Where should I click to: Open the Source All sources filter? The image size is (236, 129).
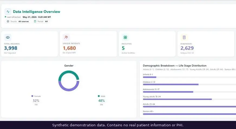[x=18, y=22]
